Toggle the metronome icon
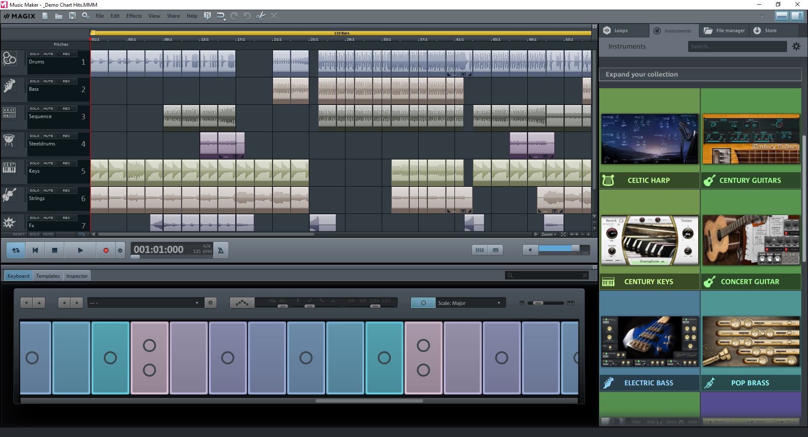 pos(221,250)
